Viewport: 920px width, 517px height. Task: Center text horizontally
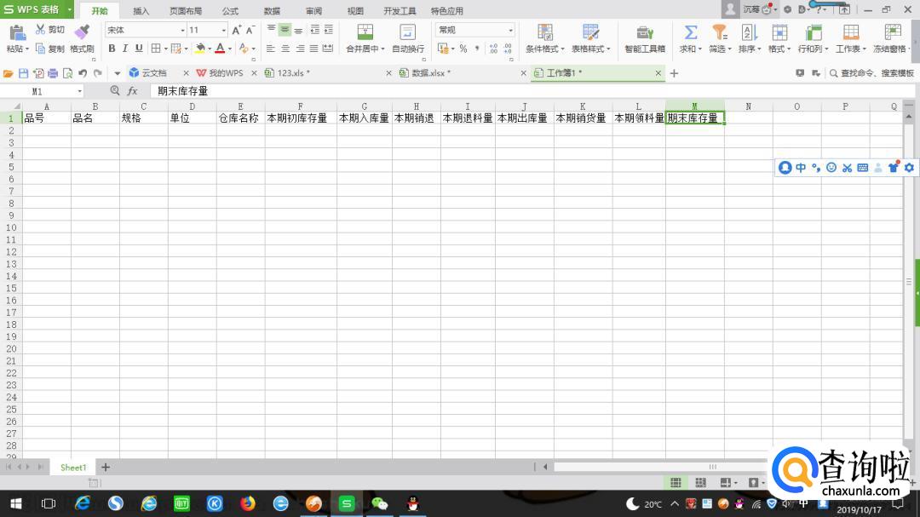coord(285,49)
